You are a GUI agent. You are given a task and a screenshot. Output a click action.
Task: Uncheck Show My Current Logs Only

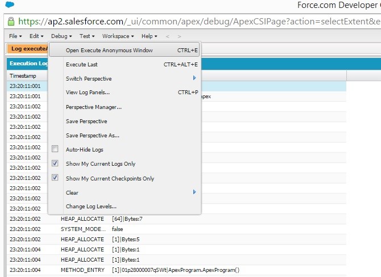click(x=55, y=163)
